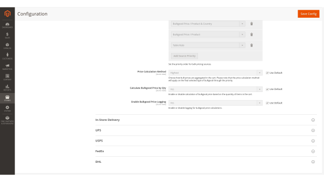
Task: Expand the UPS section
Action: [x=206, y=130]
